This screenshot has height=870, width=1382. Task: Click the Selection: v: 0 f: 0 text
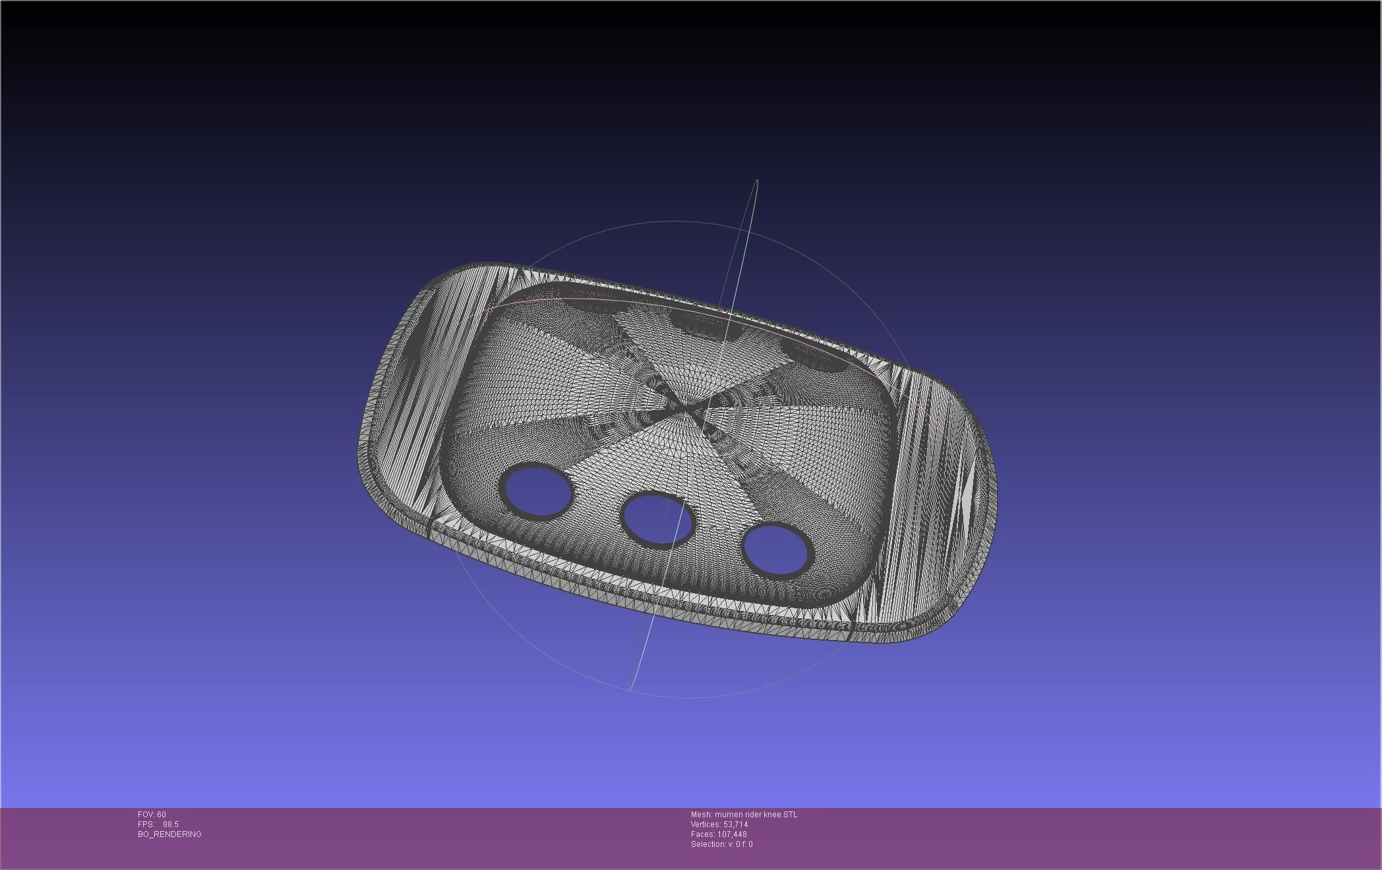click(x=721, y=844)
